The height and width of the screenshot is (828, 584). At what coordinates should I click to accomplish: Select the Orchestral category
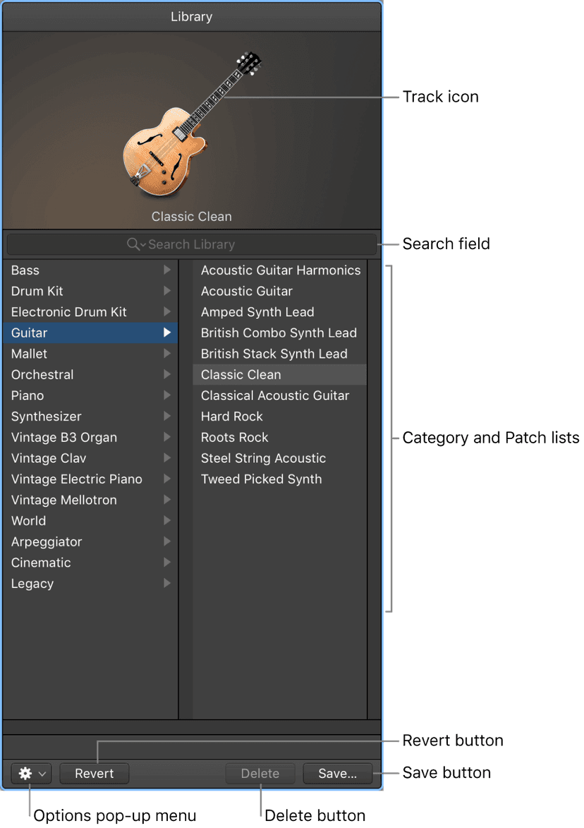(x=90, y=374)
